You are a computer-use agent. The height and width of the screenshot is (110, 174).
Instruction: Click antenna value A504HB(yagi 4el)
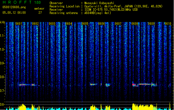pyautogui.click(x=98, y=13)
